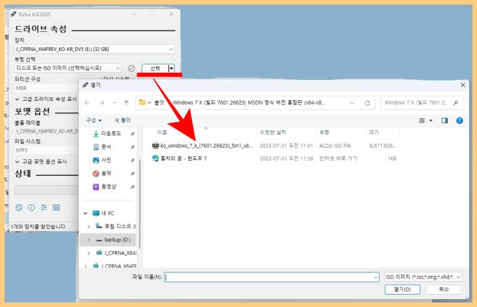Open the file type ISO 이미지 filter dropdown
This screenshot has width=477, height=307.
point(423,277)
